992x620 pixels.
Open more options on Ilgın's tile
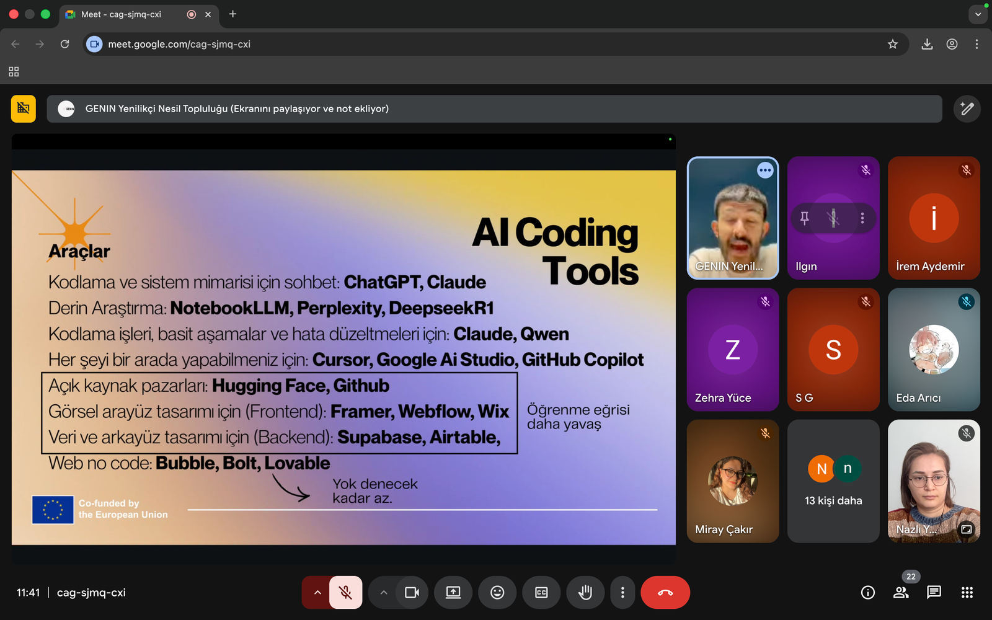click(862, 218)
